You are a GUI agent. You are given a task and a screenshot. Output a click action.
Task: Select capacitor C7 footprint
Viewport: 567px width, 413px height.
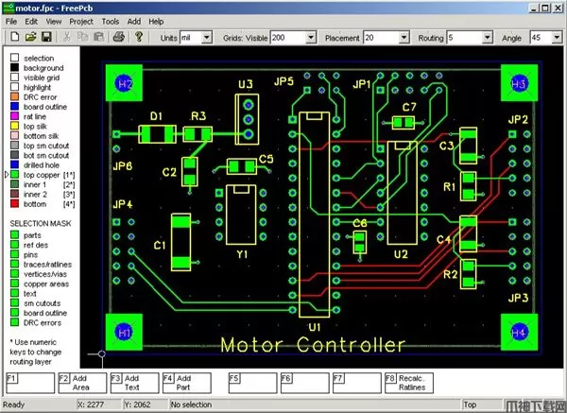coord(404,123)
